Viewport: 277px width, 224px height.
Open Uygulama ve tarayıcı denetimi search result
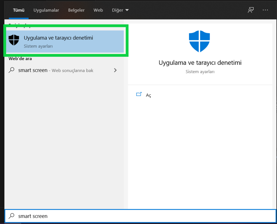tap(65, 41)
